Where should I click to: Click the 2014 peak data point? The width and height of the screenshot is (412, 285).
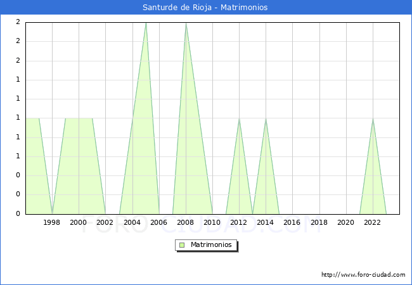(x=266, y=118)
